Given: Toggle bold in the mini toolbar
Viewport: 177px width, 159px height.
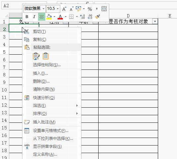Looking at the screenshot, I should tap(27, 17).
